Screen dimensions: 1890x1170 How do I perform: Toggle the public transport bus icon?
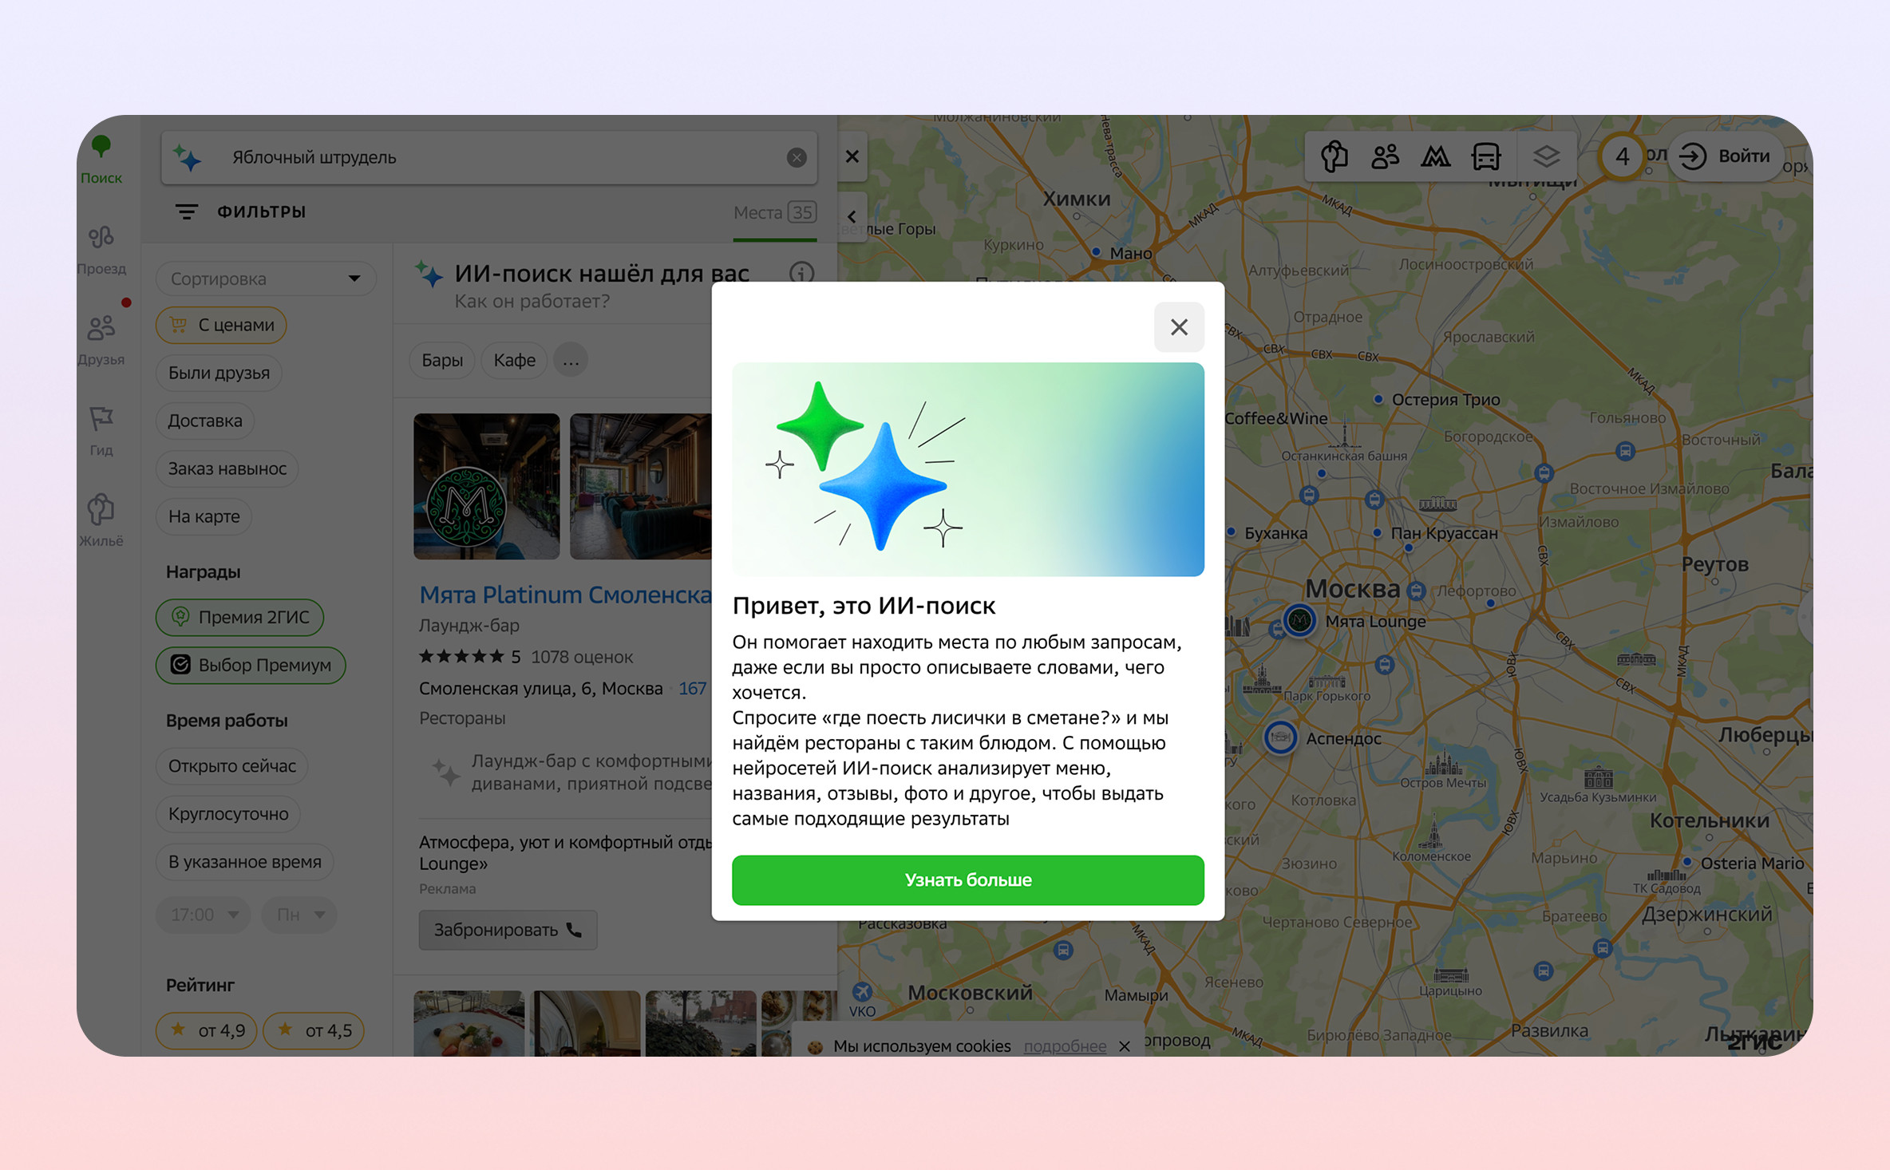[x=1485, y=156]
